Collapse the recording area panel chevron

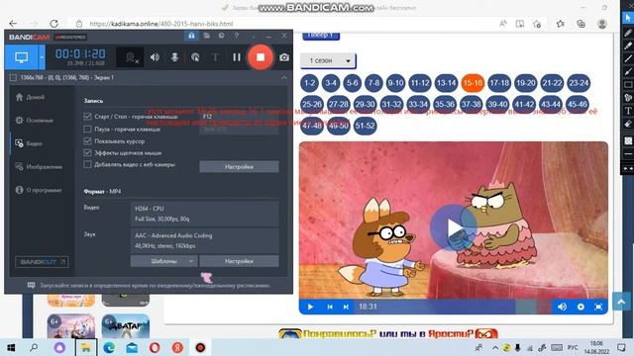tap(284, 77)
